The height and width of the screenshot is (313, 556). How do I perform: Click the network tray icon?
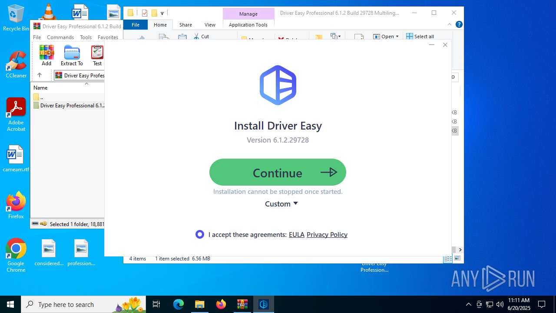[489, 304]
